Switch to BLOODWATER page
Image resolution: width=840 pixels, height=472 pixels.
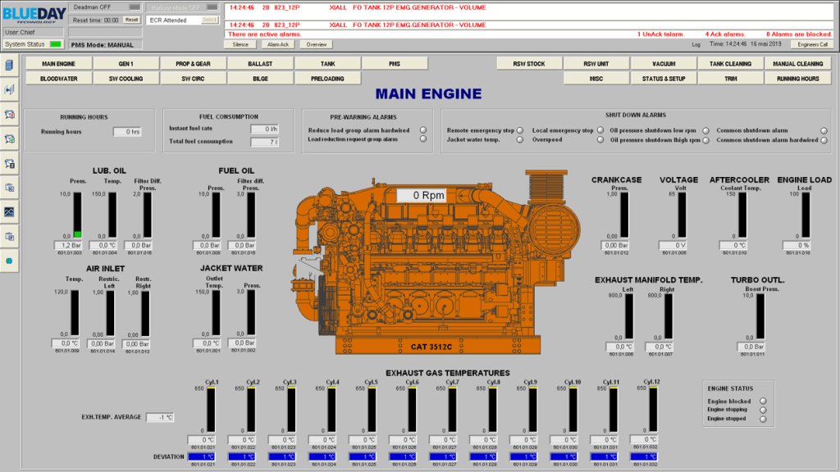(58, 79)
